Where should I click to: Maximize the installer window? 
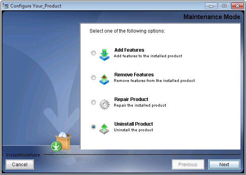[223, 6]
